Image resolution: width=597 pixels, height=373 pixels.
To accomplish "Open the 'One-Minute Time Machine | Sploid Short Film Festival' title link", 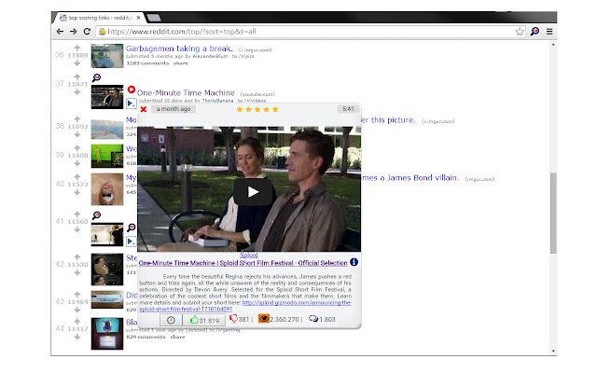I will pos(243,263).
